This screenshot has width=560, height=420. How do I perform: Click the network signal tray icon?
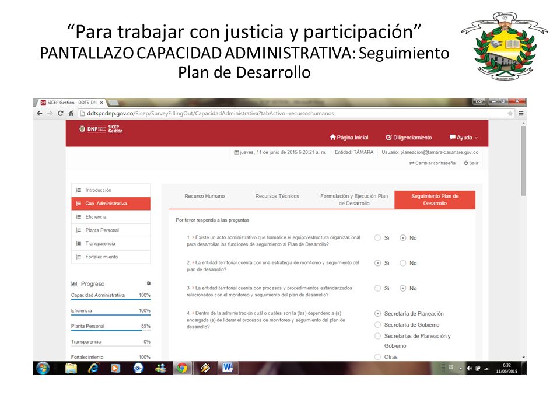pyautogui.click(x=487, y=368)
